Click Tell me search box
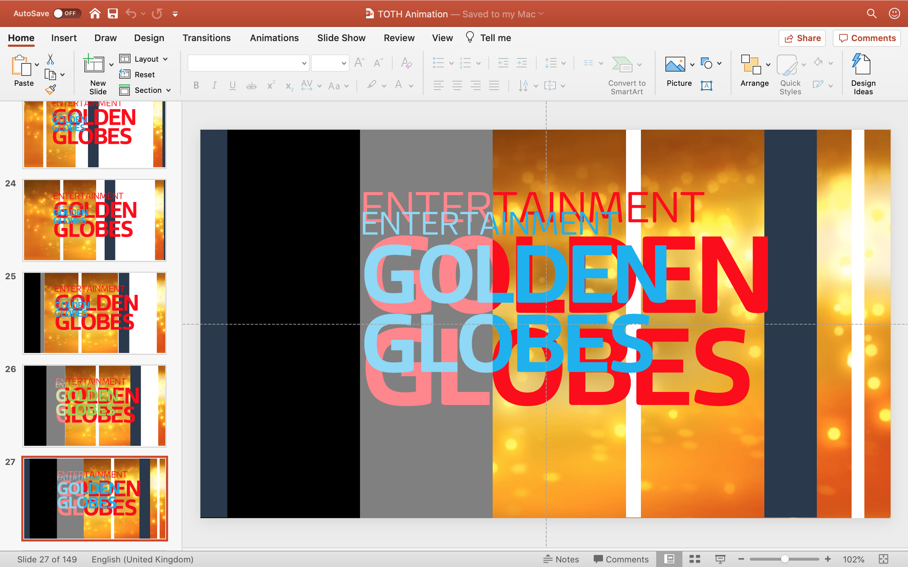908x567 pixels. 488,38
